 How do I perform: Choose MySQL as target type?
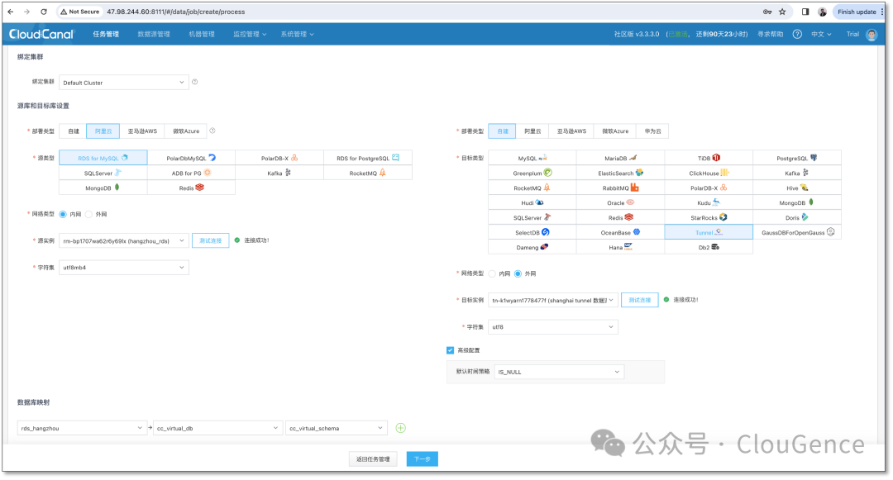pyautogui.click(x=532, y=158)
